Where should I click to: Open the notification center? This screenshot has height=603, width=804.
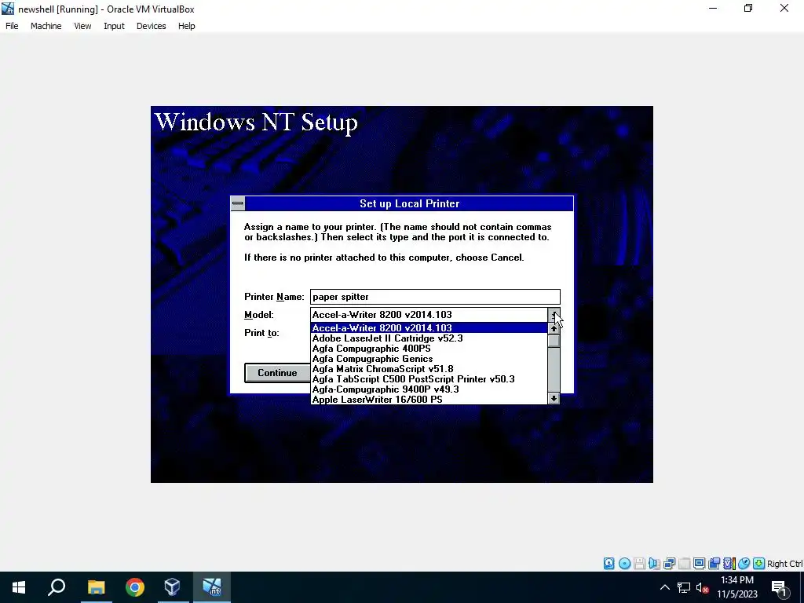(x=779, y=587)
